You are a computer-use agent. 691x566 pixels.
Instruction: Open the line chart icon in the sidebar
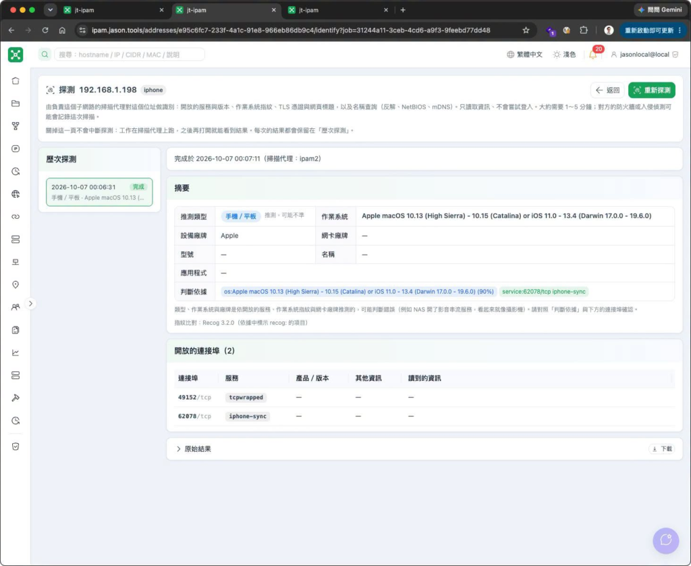click(x=16, y=353)
